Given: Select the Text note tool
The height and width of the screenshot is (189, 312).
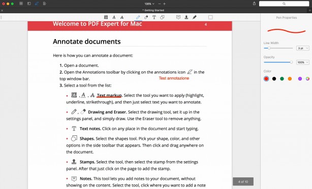Looking at the screenshot, I should 154,17.
